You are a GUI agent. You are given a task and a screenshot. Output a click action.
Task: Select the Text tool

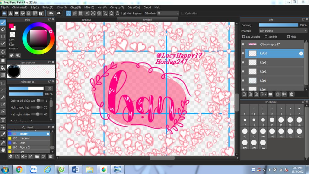coord(3,120)
